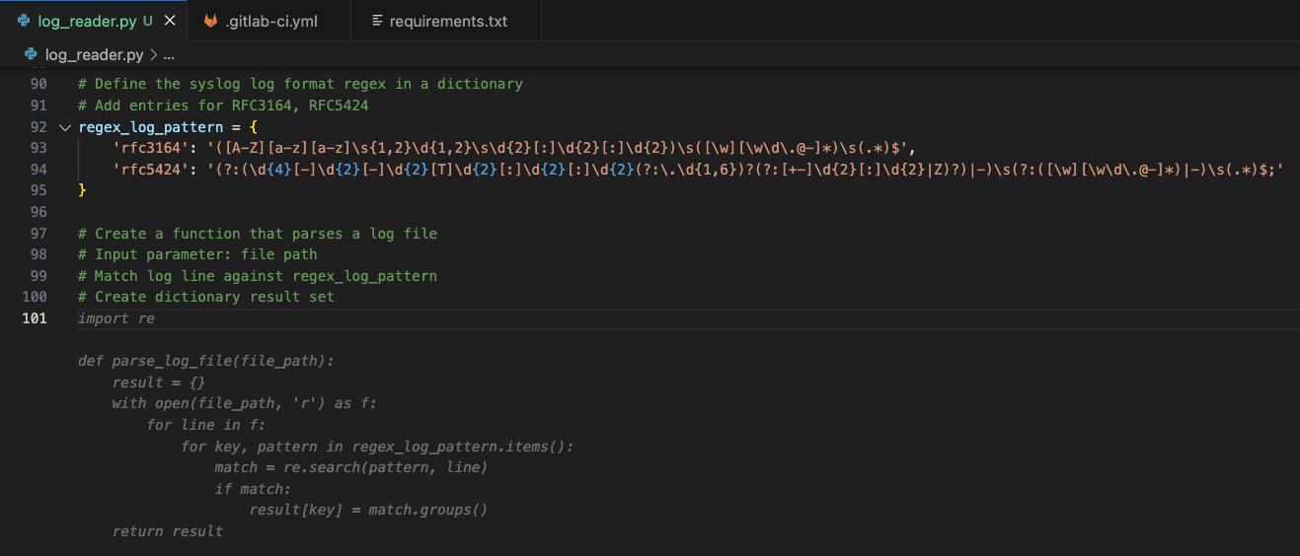The image size is (1300, 556).
Task: Click line number 90 in the gutter
Action: tap(38, 84)
